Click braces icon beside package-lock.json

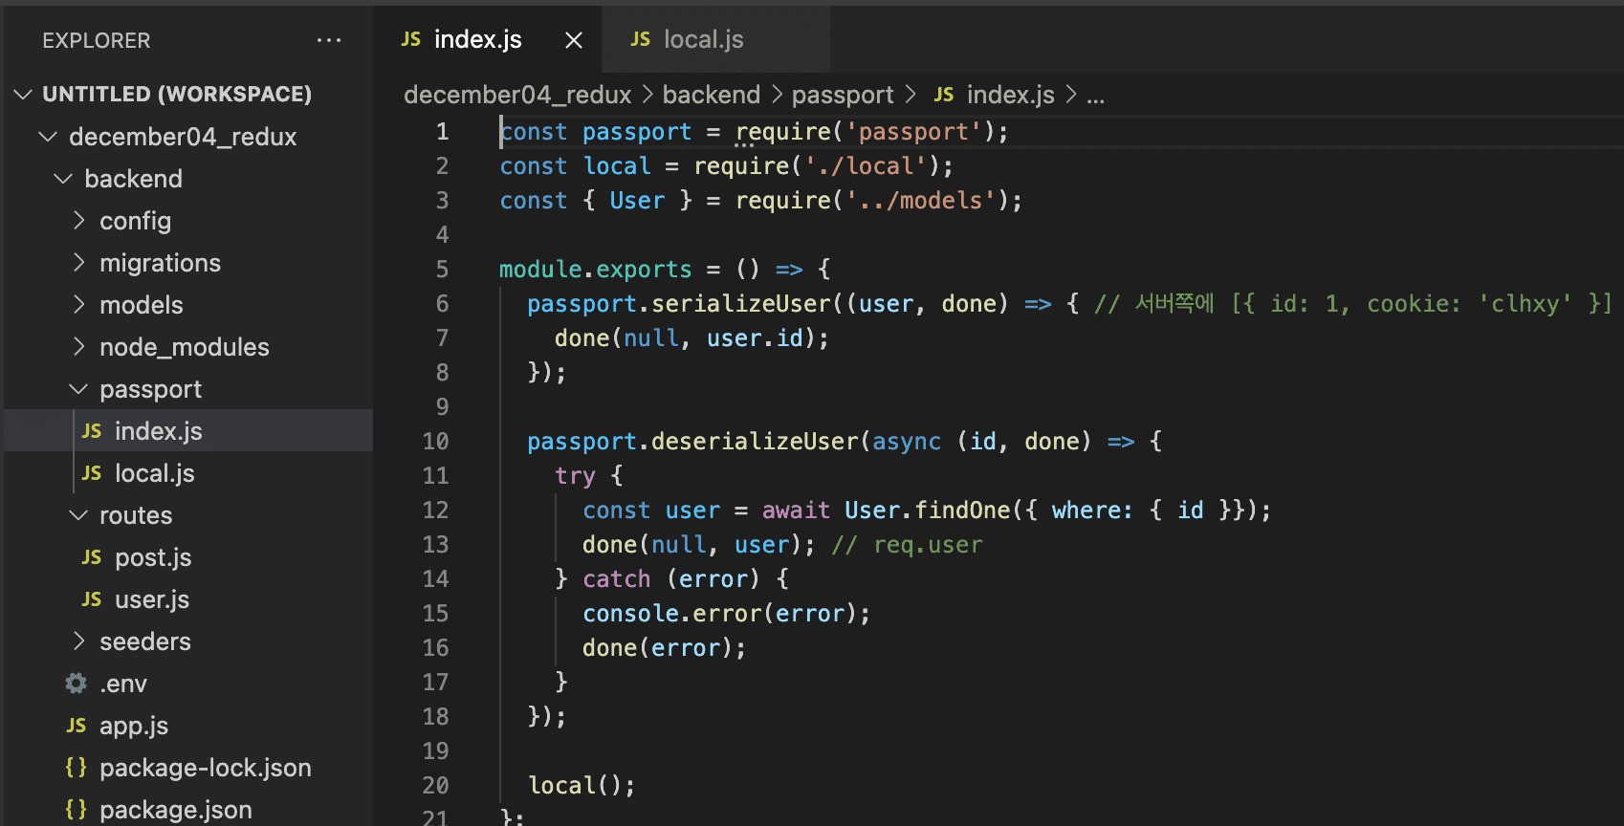pyautogui.click(x=76, y=768)
